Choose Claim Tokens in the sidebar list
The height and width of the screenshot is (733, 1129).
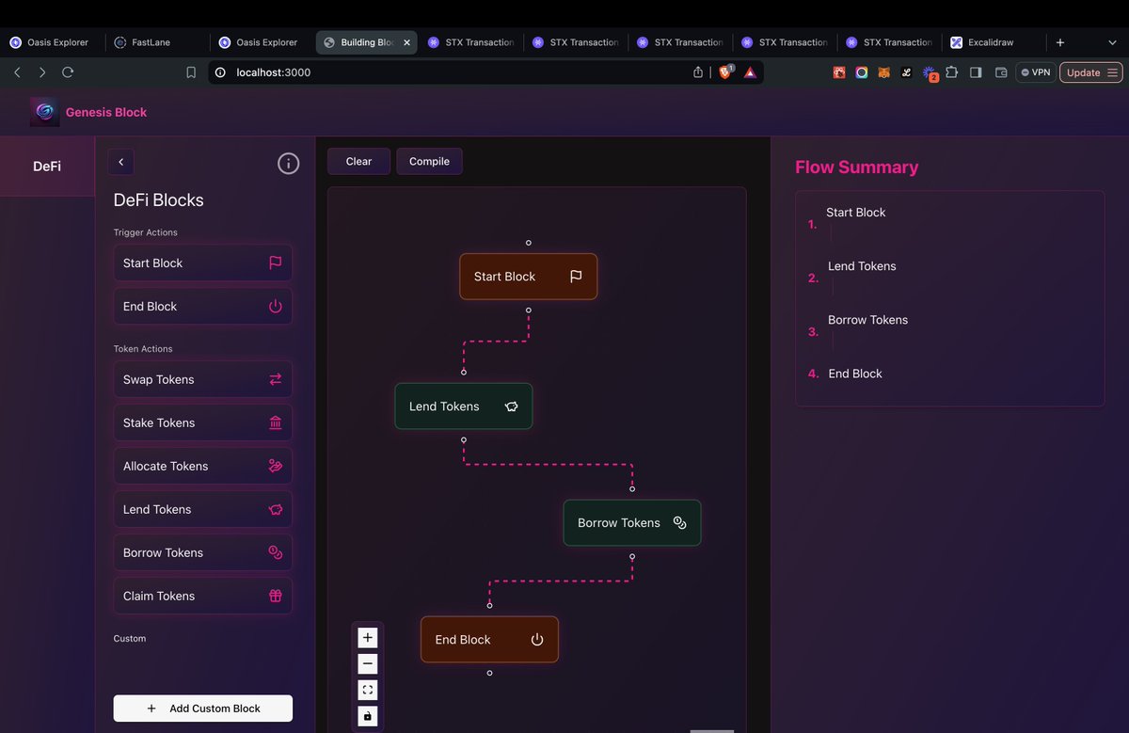(x=202, y=596)
